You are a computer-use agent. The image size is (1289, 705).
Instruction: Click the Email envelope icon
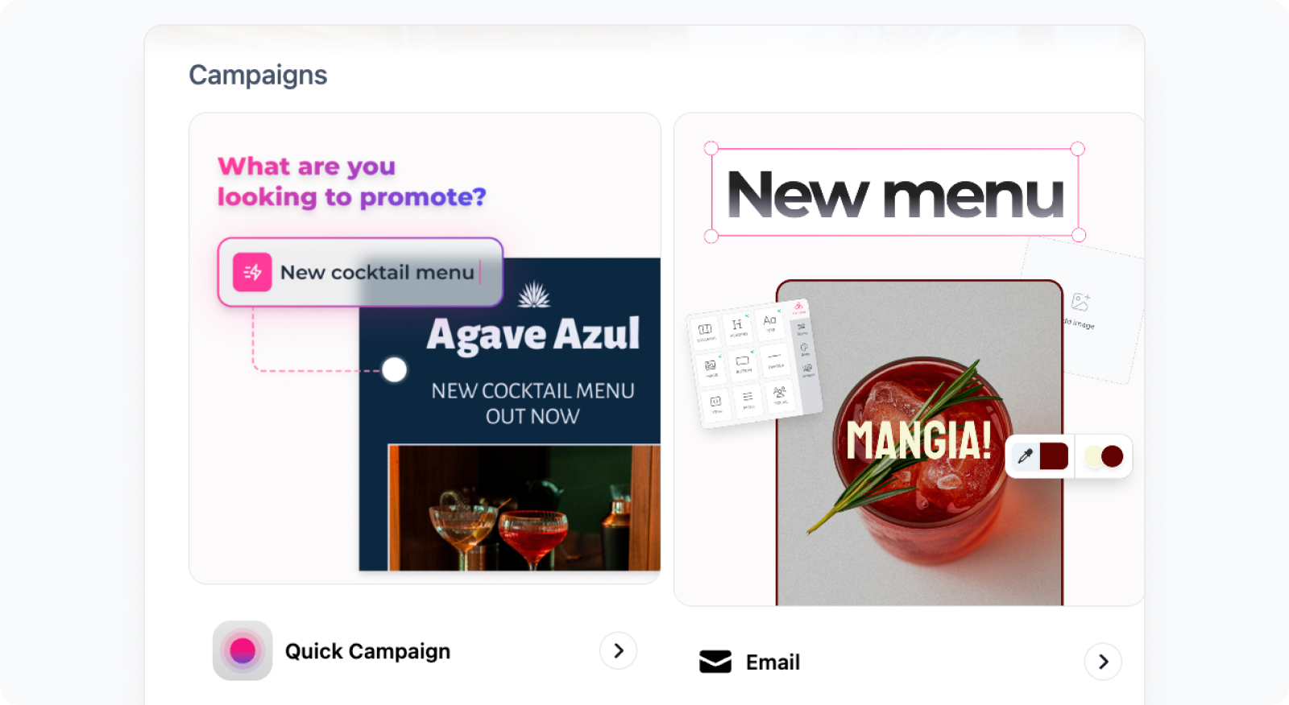(715, 662)
